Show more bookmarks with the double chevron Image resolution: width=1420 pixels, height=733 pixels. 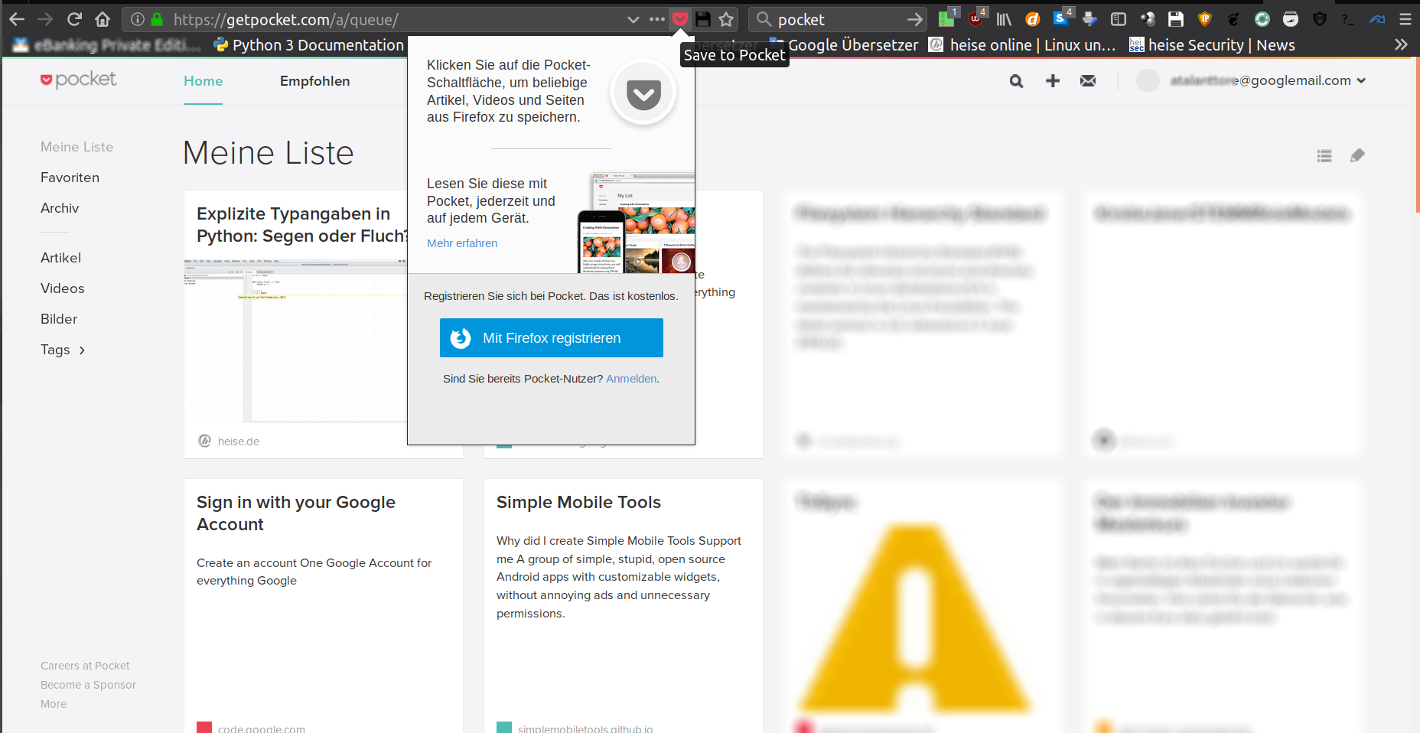click(1401, 44)
